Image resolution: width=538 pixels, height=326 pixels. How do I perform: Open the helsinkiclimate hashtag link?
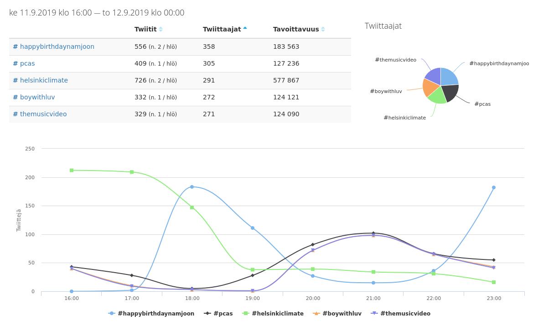(41, 80)
